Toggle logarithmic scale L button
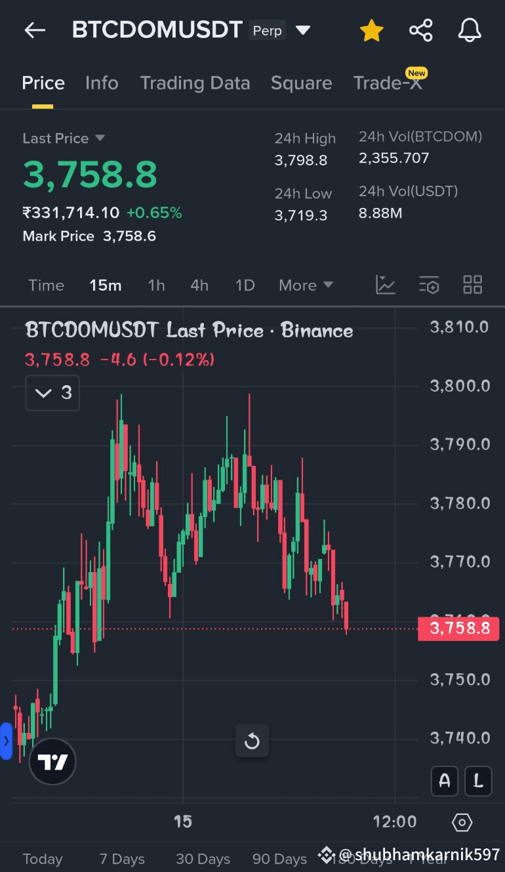Viewport: 505px width, 872px height. click(478, 781)
